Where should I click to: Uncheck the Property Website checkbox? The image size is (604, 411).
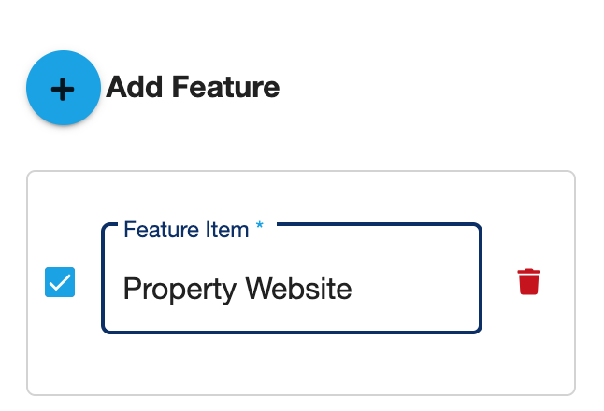point(60,282)
